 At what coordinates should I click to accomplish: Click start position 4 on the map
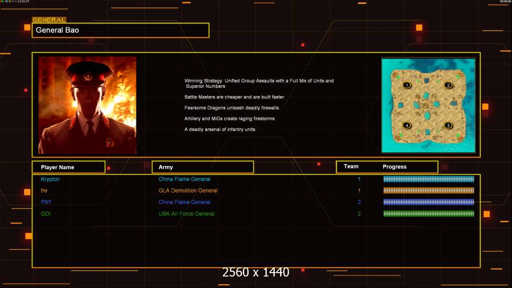tap(407, 125)
